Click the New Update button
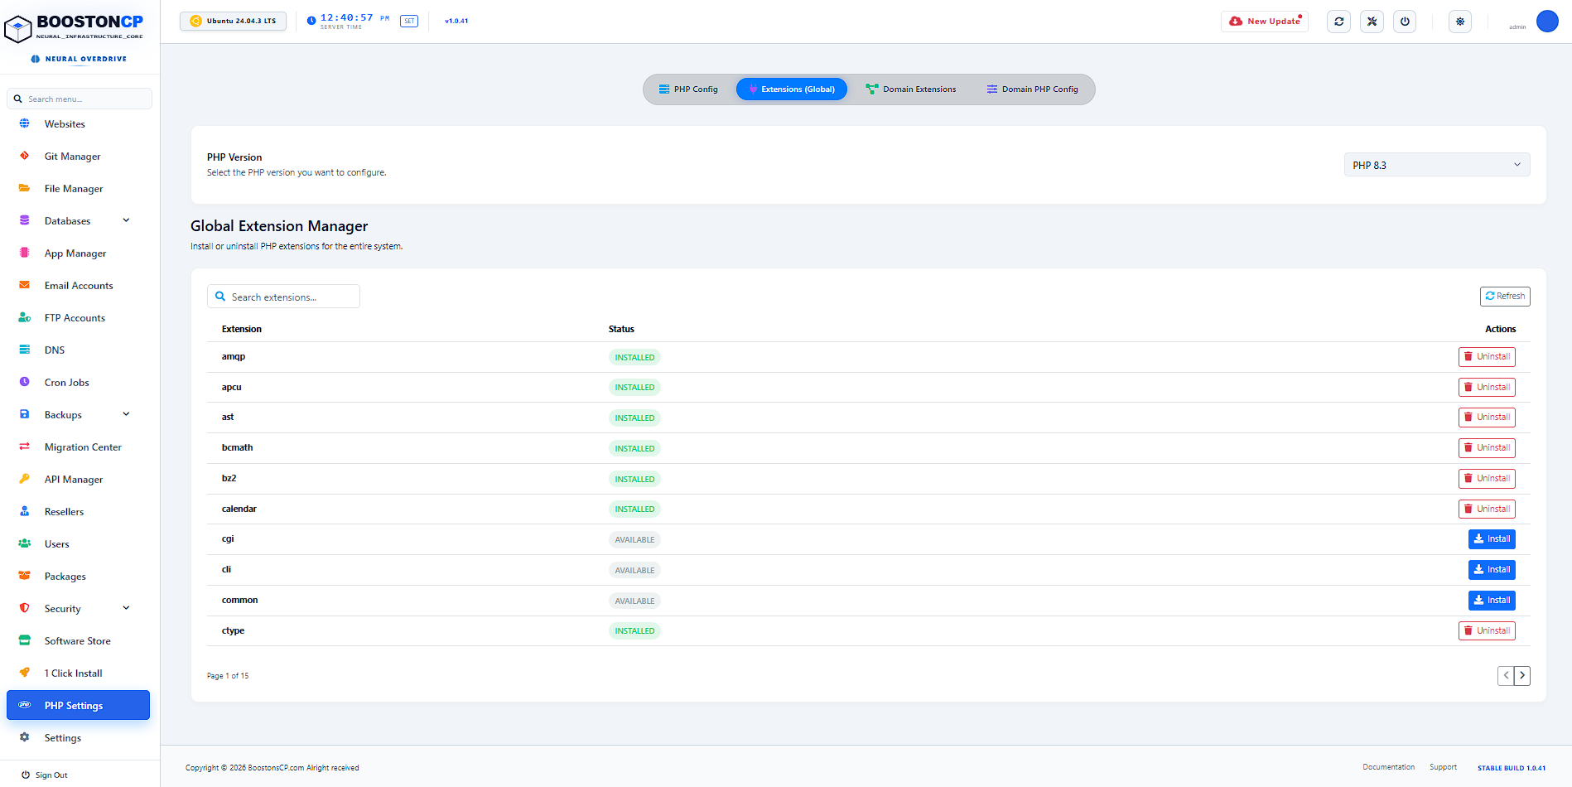The height and width of the screenshot is (787, 1572). click(1265, 22)
